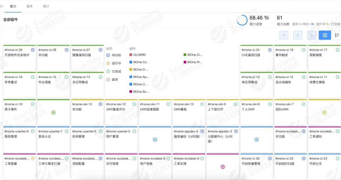Toggle the 已完成 status legend filter
The width and height of the screenshot is (341, 180).
114,71
